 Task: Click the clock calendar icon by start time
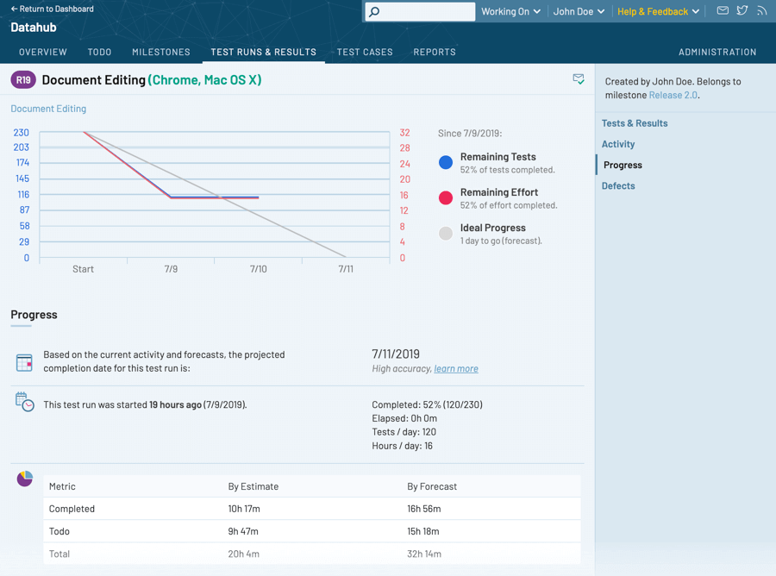[x=24, y=402]
